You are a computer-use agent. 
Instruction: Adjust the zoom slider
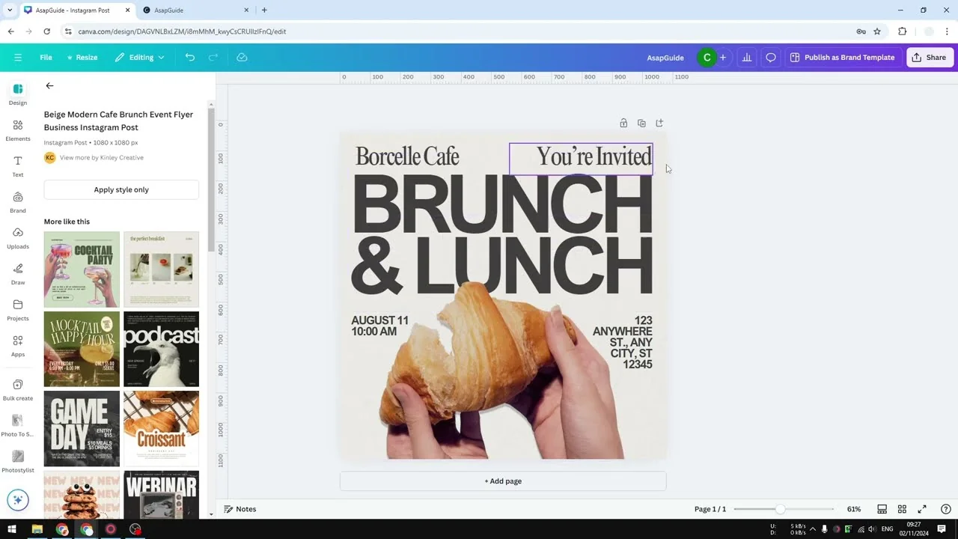point(781,509)
